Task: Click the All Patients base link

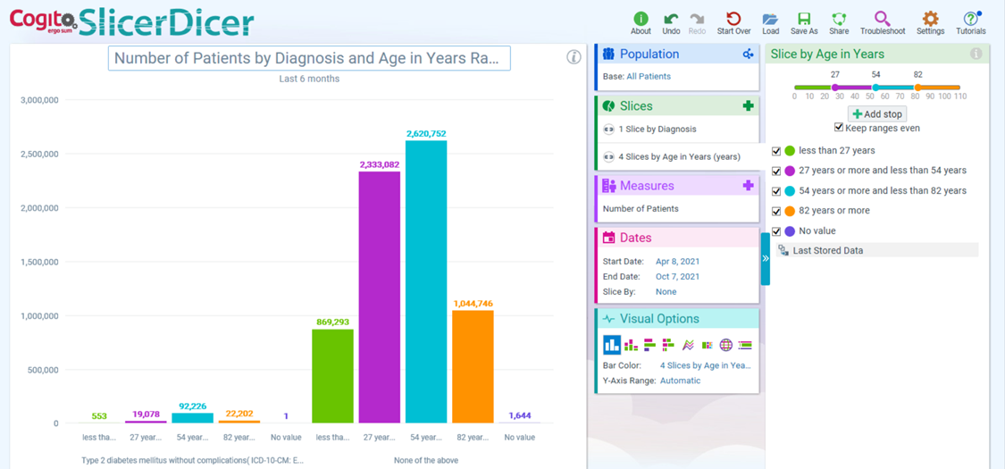Action: coord(649,77)
